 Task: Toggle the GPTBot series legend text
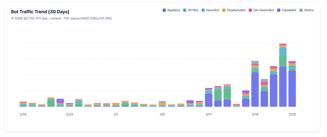pyautogui.click(x=193, y=10)
